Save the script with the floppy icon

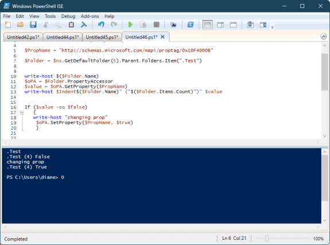pyautogui.click(x=33, y=25)
